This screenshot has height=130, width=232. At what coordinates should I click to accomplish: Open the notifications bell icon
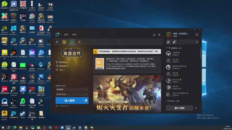159,35
